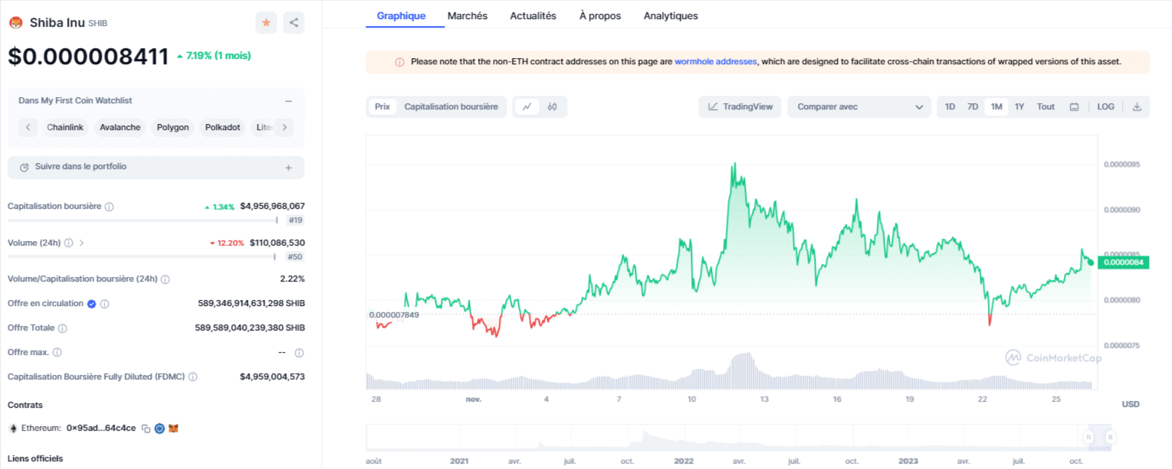Click the $0.000008411 price value
The width and height of the screenshot is (1172, 469).
(x=88, y=57)
